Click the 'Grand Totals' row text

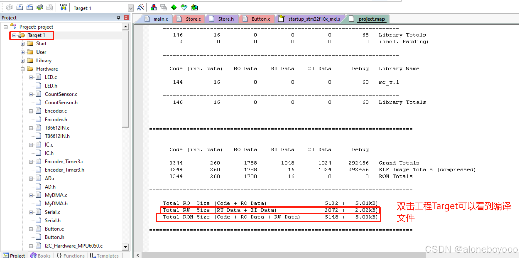(x=399, y=163)
